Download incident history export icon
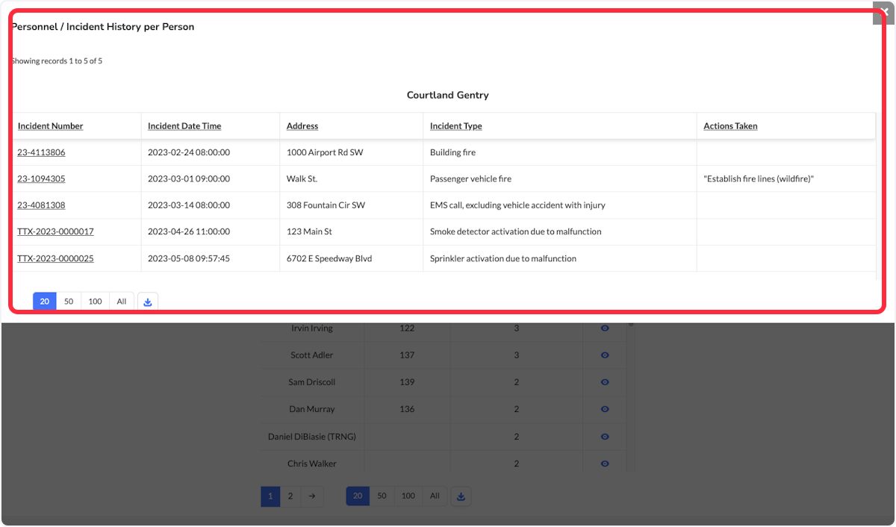 148,302
